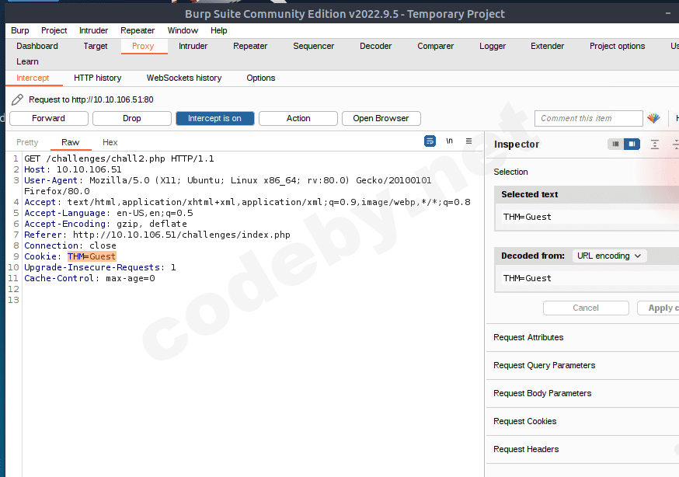679x477 pixels.
Task: Open the HTTP history sub-tab
Action: point(97,78)
